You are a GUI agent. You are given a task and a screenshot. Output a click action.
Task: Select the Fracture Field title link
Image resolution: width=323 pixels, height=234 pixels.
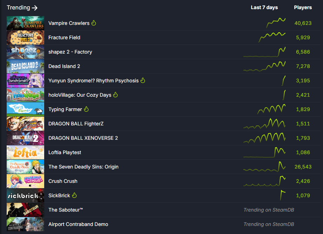tap(64, 38)
